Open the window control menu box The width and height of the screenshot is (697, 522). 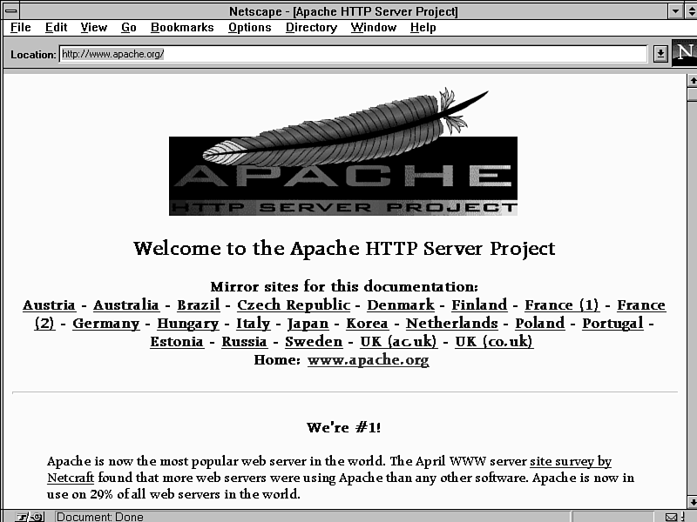(x=12, y=11)
